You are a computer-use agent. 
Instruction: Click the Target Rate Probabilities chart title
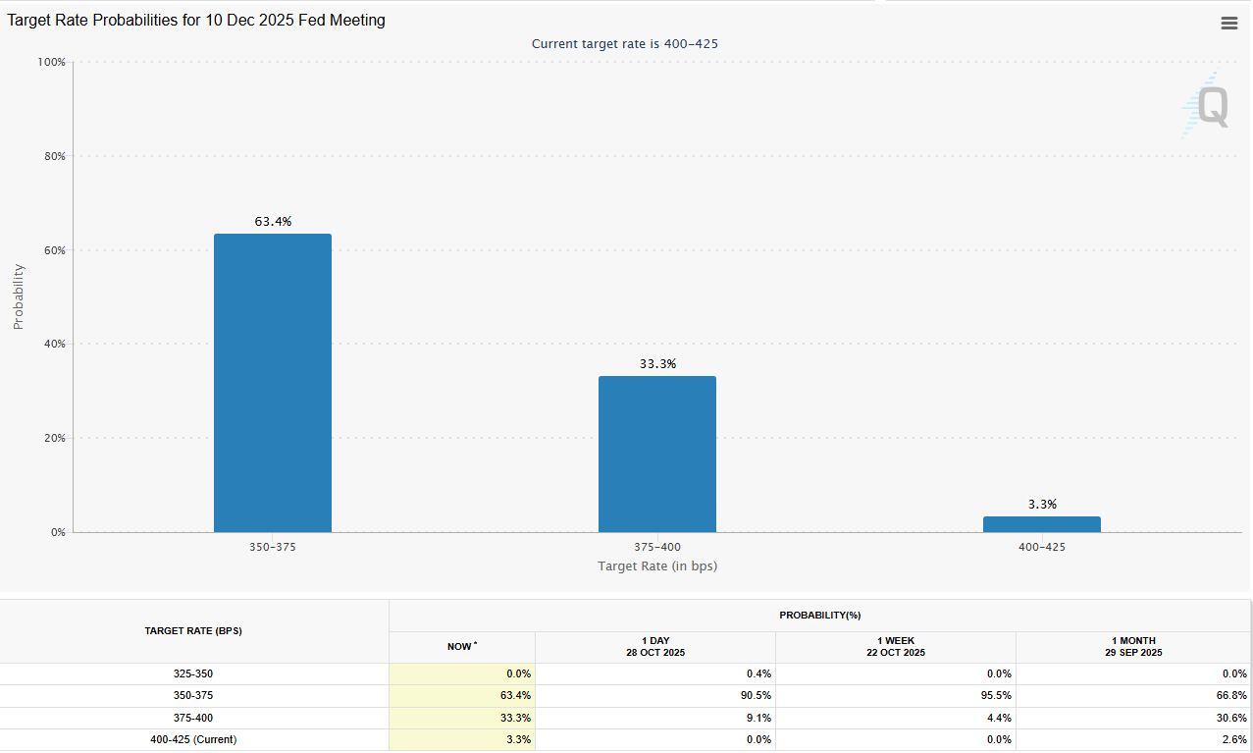tap(196, 21)
